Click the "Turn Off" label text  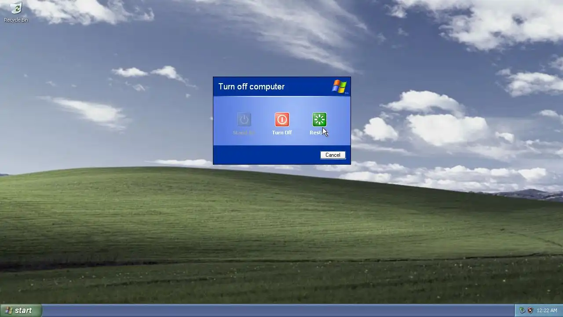tap(282, 133)
